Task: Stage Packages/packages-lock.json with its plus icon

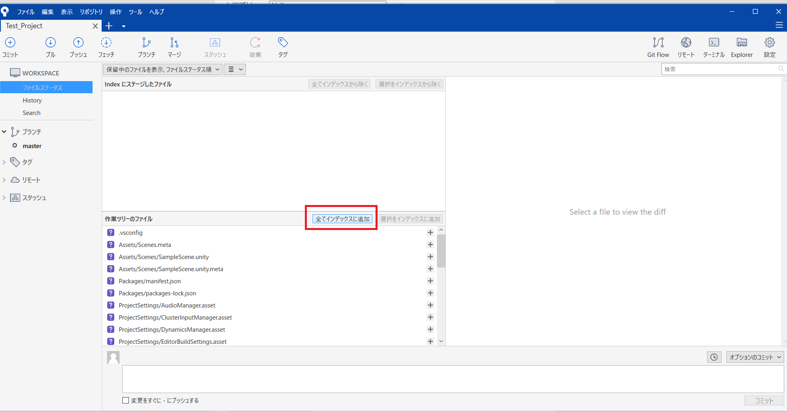Action: (x=430, y=293)
